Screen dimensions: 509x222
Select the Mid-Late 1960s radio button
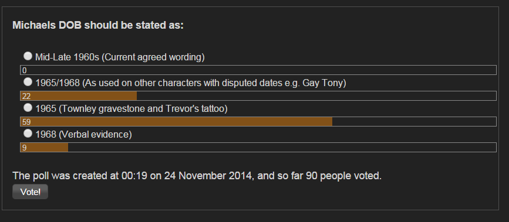28,56
